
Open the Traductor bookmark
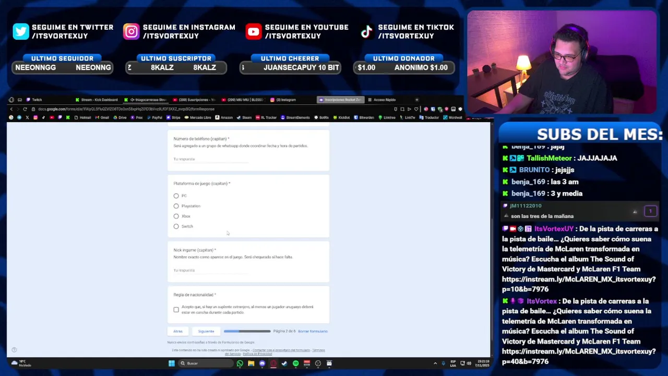pyautogui.click(x=430, y=118)
